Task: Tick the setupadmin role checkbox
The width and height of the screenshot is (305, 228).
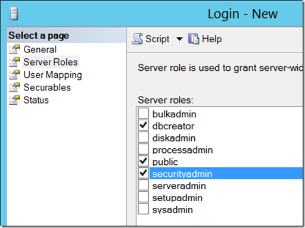Action: tap(144, 197)
